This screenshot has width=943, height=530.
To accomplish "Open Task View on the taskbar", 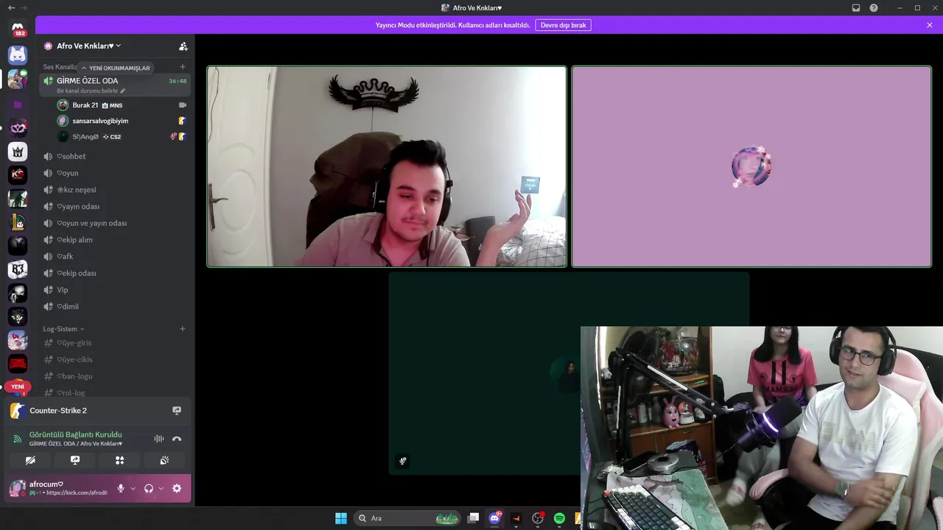I will pos(474,518).
